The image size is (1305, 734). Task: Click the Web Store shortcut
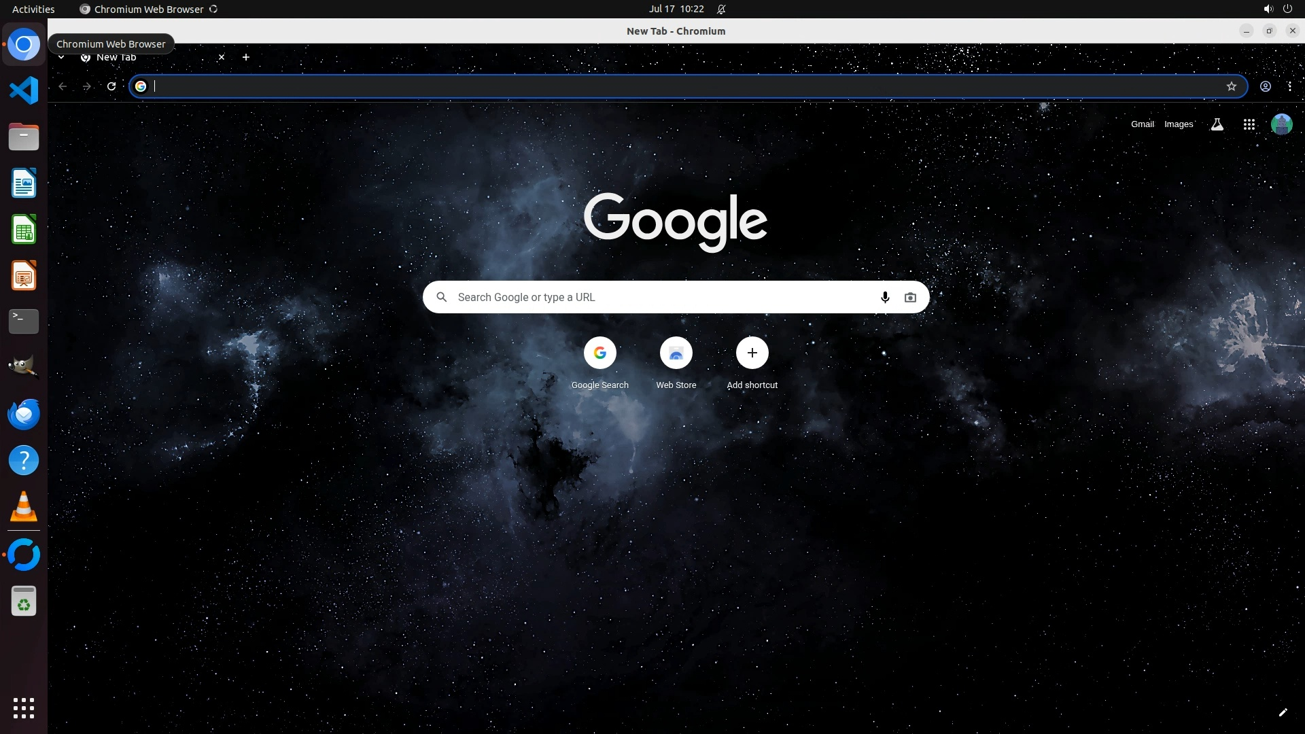tap(676, 353)
